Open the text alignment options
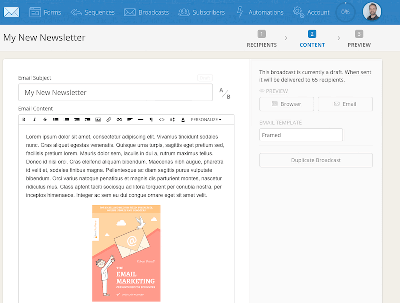400x303 pixels. [x=130, y=120]
